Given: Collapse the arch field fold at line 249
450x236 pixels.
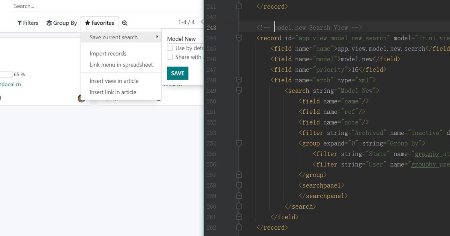Looking at the screenshot, I should [239, 91].
